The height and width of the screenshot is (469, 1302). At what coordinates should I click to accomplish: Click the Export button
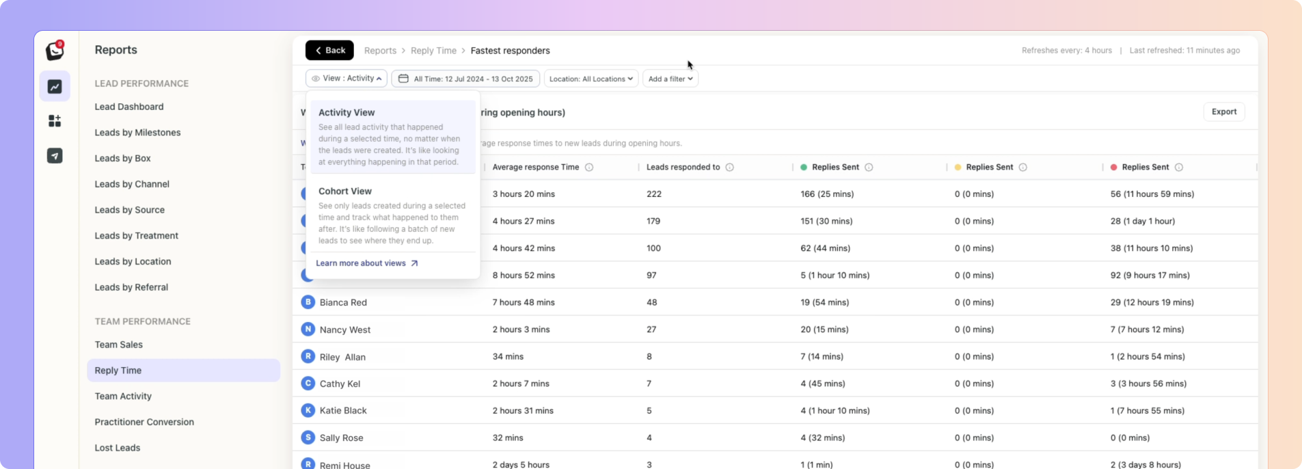[x=1223, y=112]
